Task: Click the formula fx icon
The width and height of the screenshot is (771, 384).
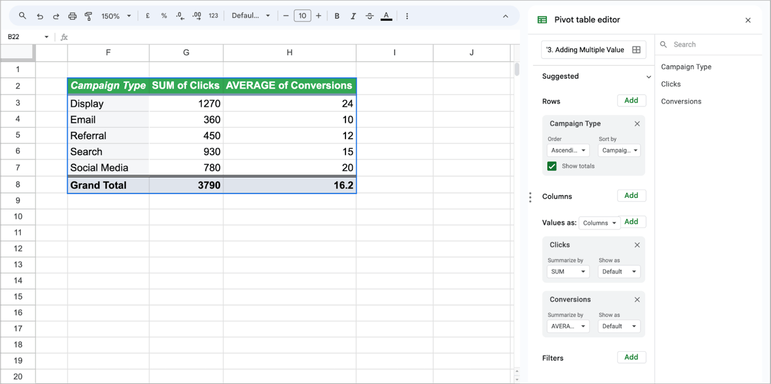Action: 64,37
